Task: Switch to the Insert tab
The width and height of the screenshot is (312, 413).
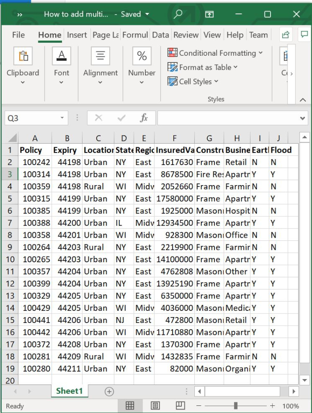Action: (77, 35)
